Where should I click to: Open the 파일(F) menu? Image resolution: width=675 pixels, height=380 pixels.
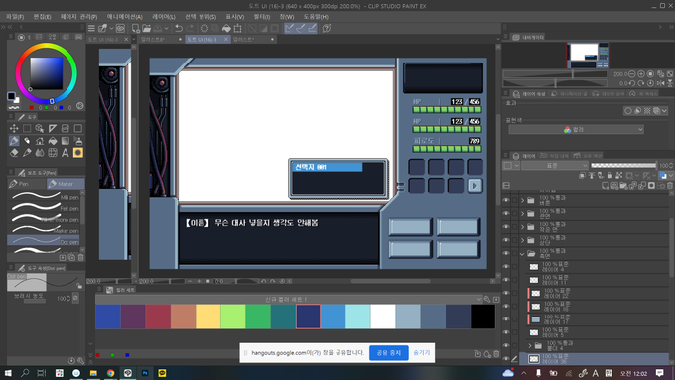click(x=15, y=16)
